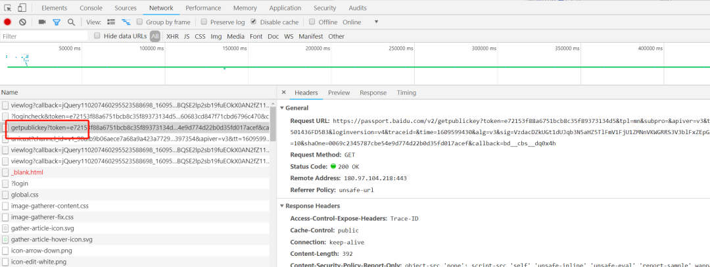Uncheck the Disable cache checkbox
This screenshot has width=710, height=267.
pos(254,22)
